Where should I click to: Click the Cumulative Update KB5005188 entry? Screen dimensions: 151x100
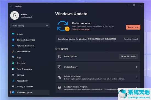(x=98, y=39)
